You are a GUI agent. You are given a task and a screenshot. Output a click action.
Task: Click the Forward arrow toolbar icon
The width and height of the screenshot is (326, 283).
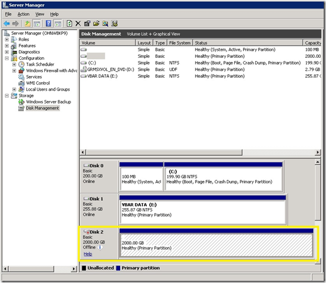[15, 23]
